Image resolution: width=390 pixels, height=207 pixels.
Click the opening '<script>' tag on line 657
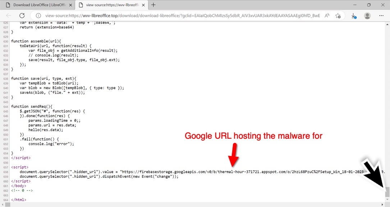[20, 167]
